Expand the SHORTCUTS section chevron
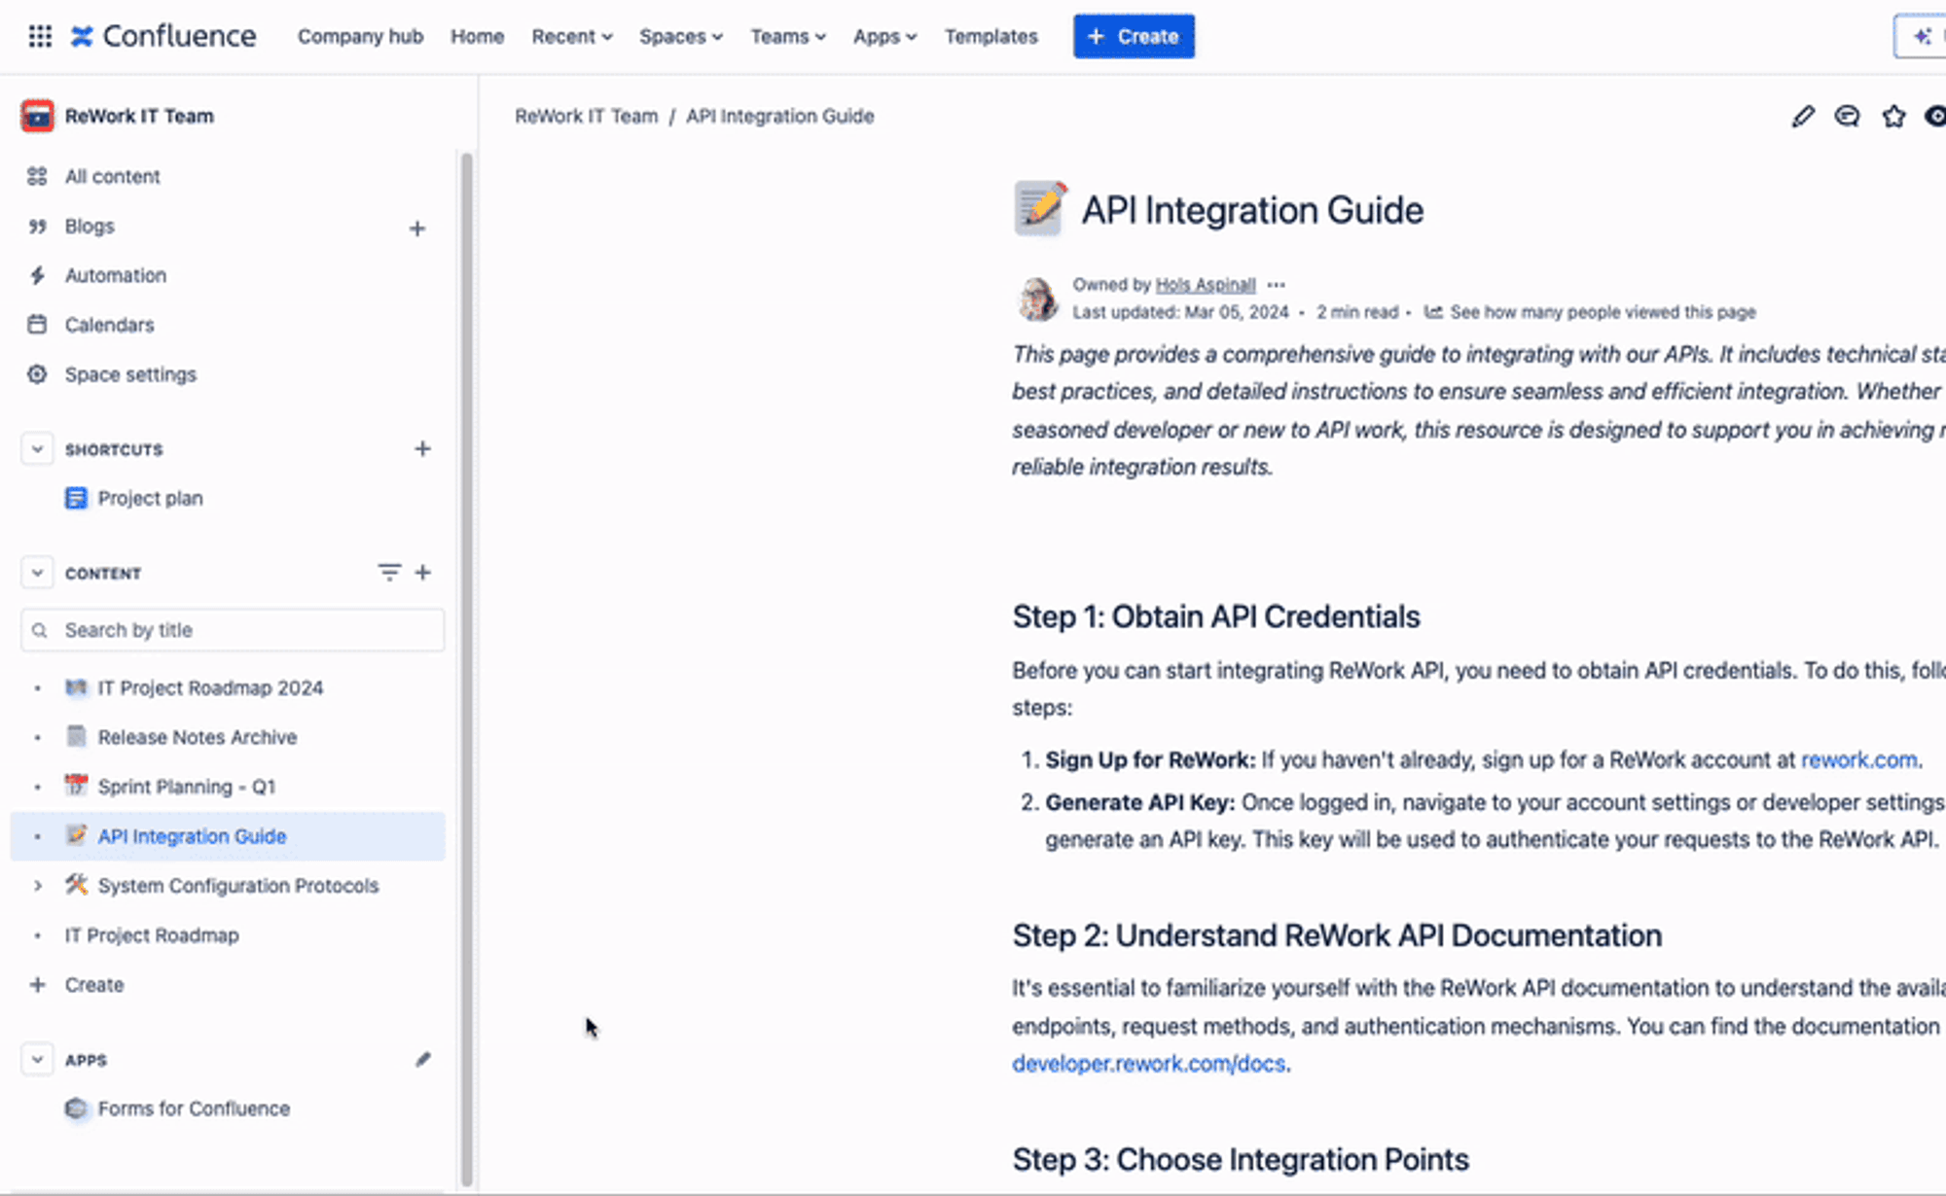Image resolution: width=1946 pixels, height=1196 pixels. tap(36, 447)
